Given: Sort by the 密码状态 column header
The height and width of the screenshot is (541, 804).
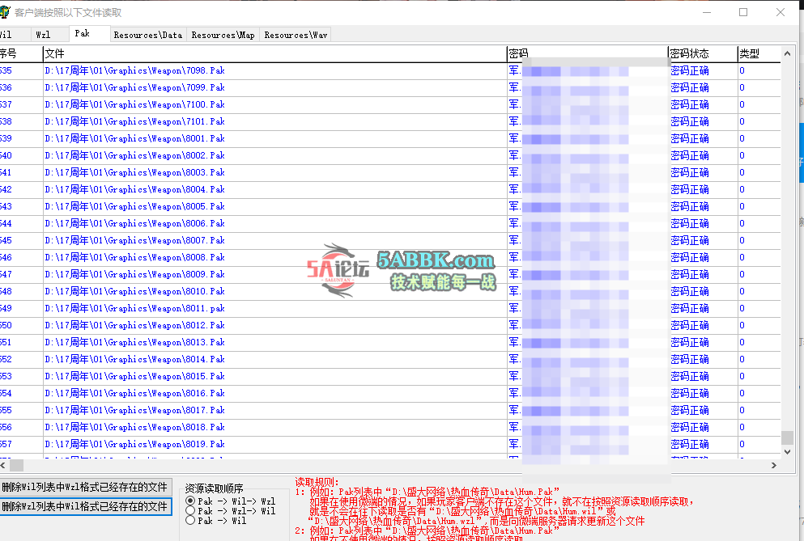Looking at the screenshot, I should pyautogui.click(x=703, y=54).
